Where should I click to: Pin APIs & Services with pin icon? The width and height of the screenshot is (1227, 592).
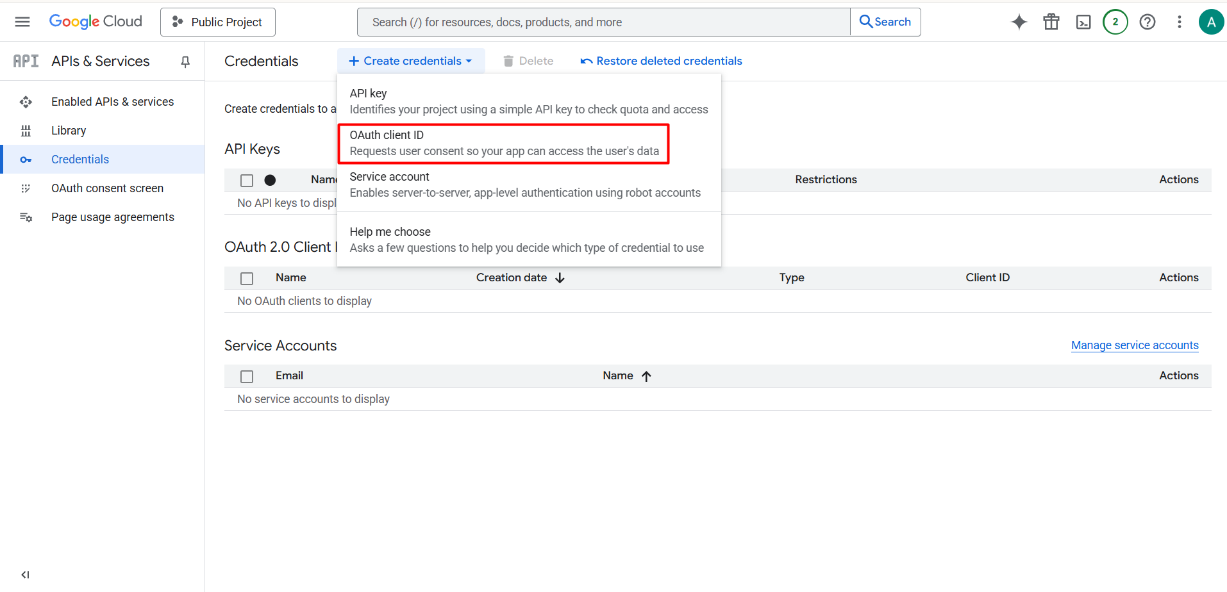point(185,62)
